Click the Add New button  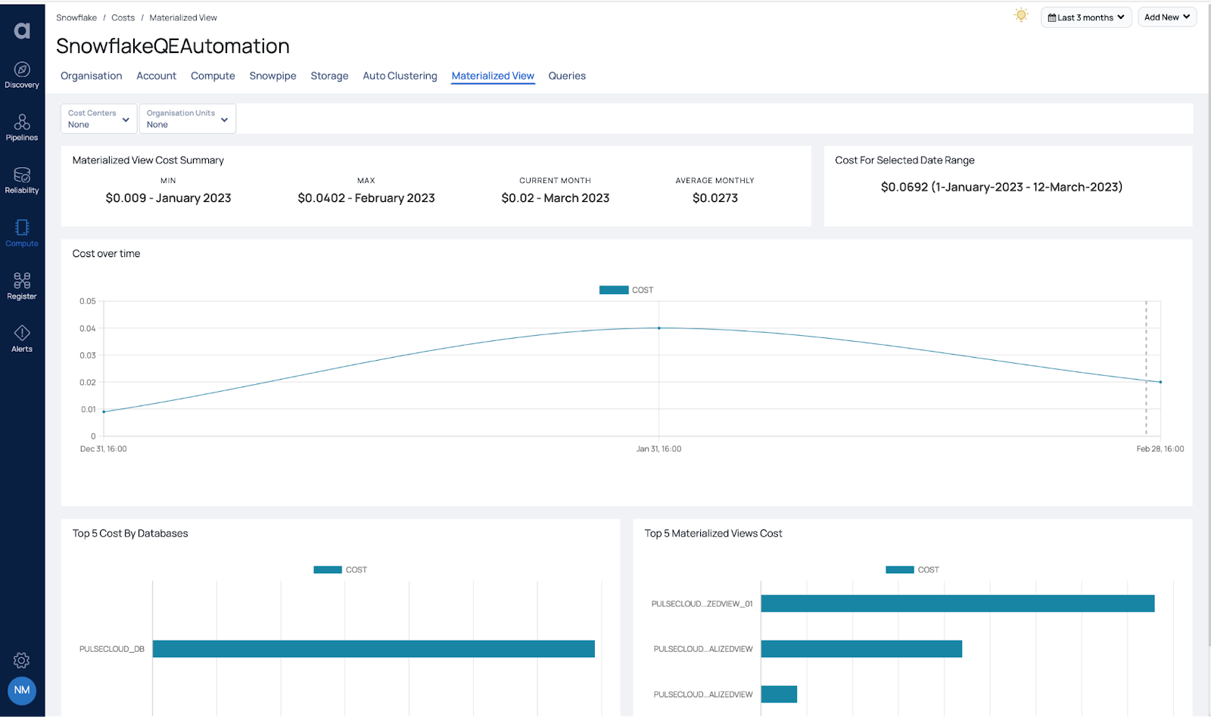[x=1166, y=16]
